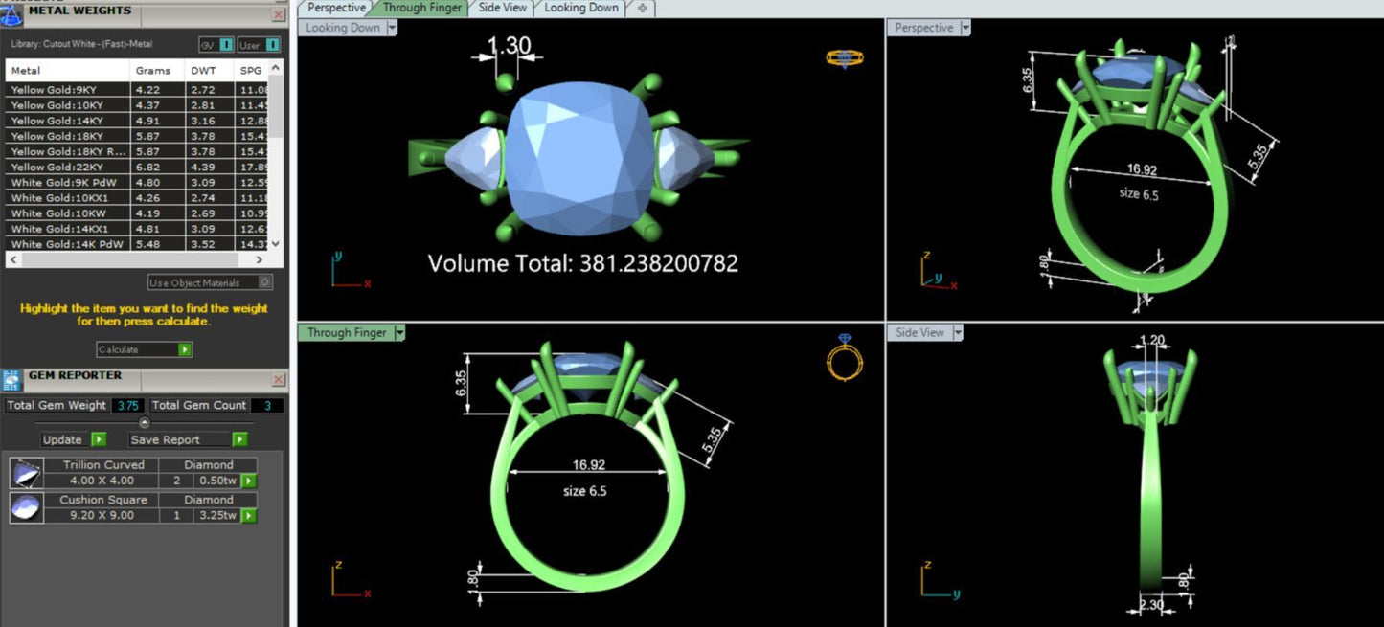
Task: Click the Gem Reporter panel icon
Action: 12,380
